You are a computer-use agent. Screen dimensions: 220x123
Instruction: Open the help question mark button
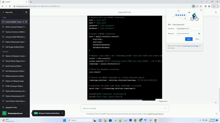(217, 114)
